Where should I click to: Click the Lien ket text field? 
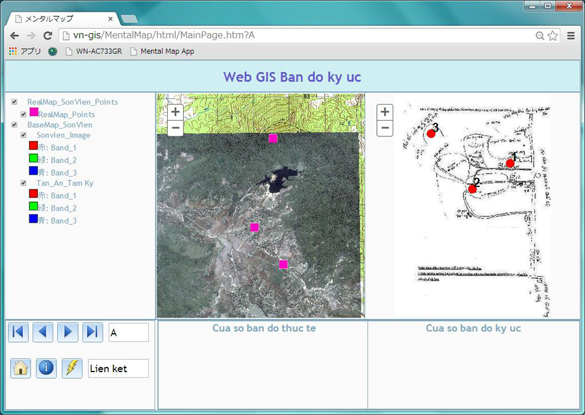point(118,368)
